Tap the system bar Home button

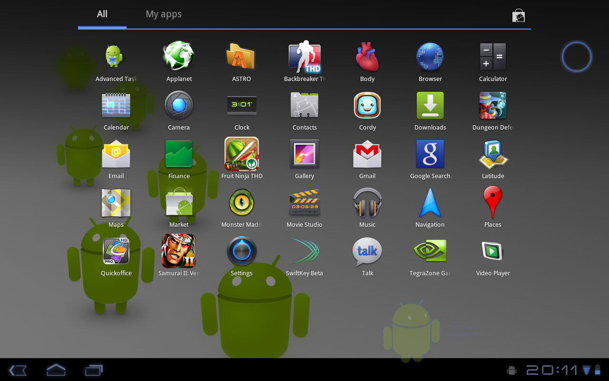click(x=56, y=370)
